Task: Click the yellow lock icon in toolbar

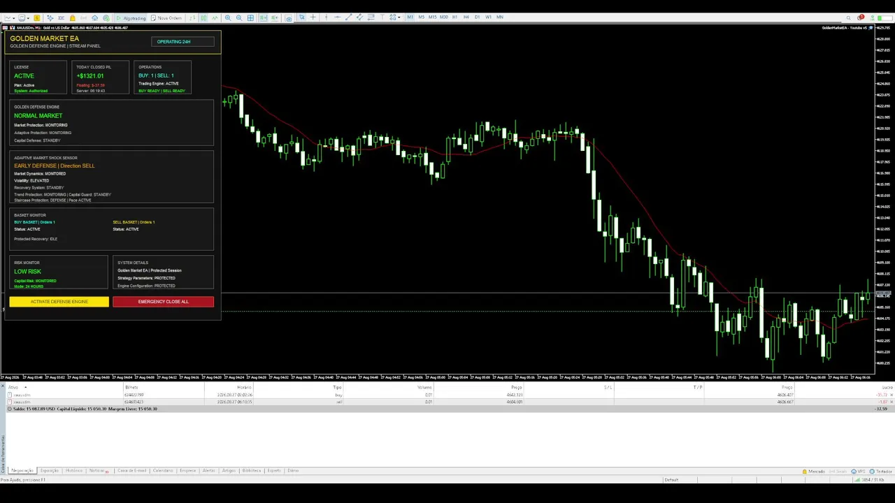Action: coord(73,17)
